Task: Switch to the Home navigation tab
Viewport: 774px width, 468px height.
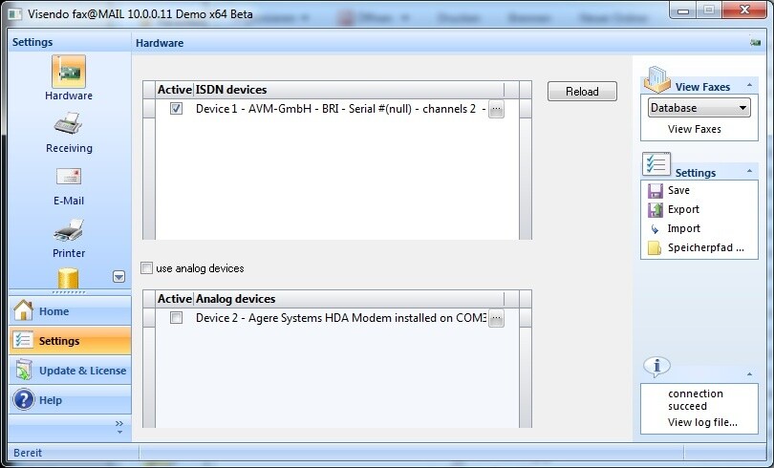Action: [x=69, y=311]
